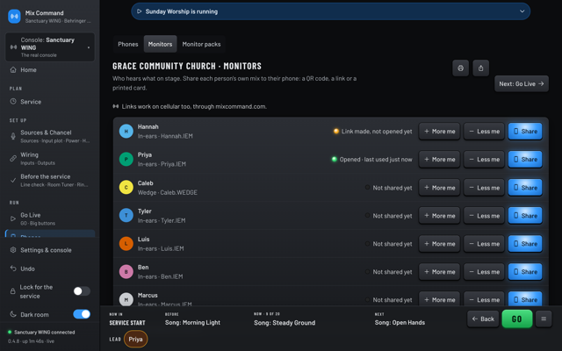The image size is (562, 351).
Task: Click Link made, not opened yet status
Action: point(372,132)
